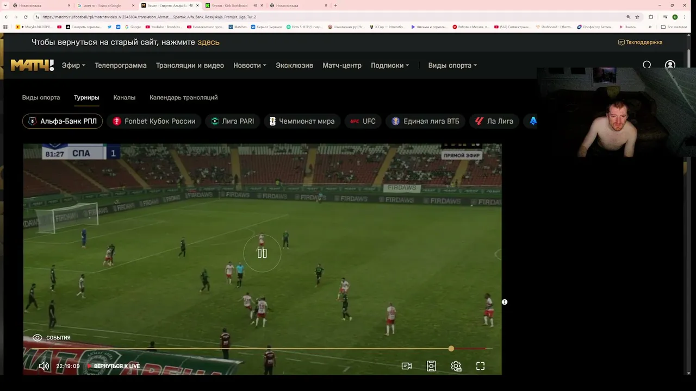Screen dimensions: 696x391
Task: Toggle the События events eye
Action: (x=38, y=338)
